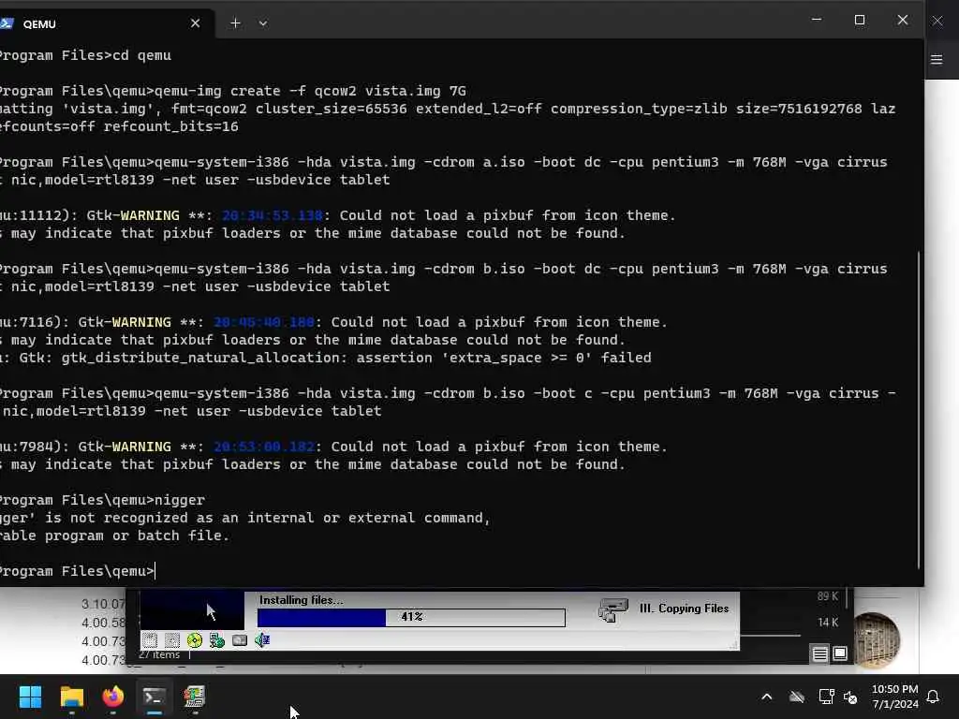This screenshot has height=719, width=959.
Task: Click the 'cd qemu' command line
Action: point(85,55)
